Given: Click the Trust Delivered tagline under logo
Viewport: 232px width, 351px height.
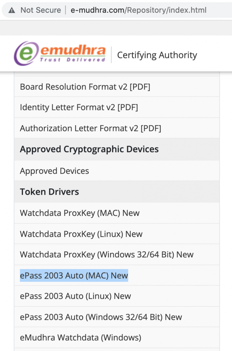Looking at the screenshot, I should coord(73,60).
